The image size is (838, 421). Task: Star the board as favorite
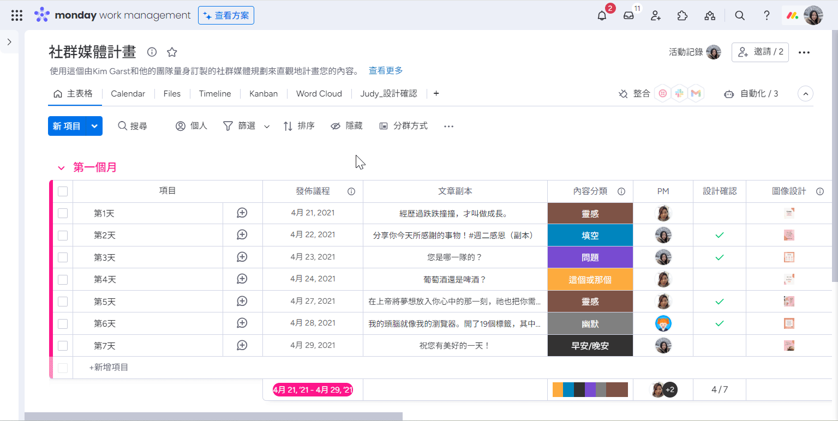(172, 52)
